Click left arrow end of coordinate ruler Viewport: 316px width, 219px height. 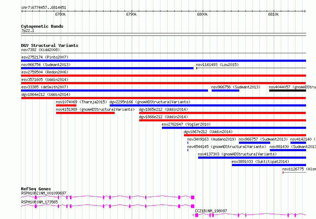(22, 11)
